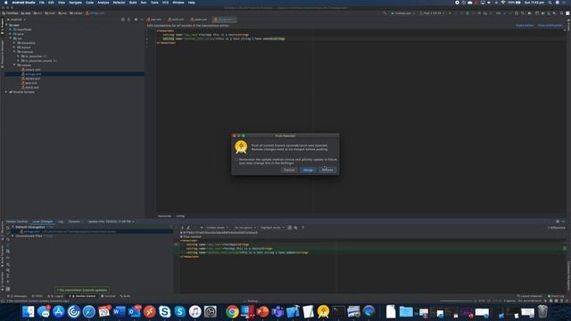The width and height of the screenshot is (571, 321).
Task: Open Terminal from the Dock
Action: coord(338,312)
